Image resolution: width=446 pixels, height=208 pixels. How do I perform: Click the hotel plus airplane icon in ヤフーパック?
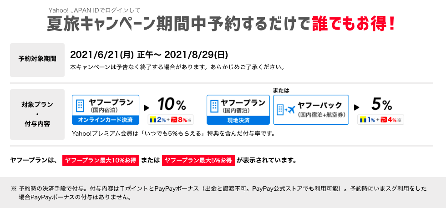click(286, 109)
